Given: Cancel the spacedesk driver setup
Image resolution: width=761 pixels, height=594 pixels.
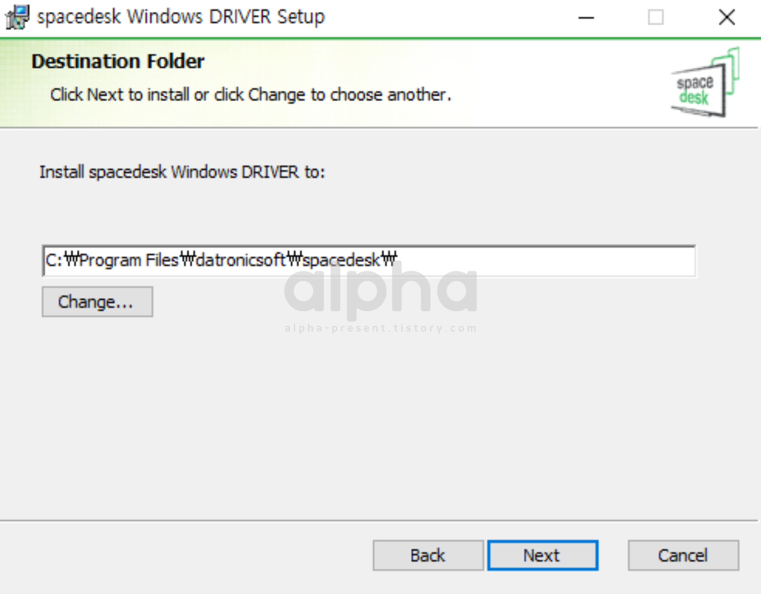Looking at the screenshot, I should click(x=683, y=555).
